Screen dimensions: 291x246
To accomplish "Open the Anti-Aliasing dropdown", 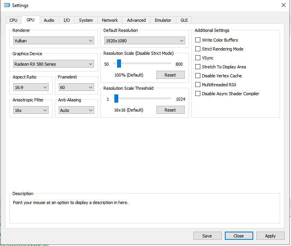I will pos(76,110).
